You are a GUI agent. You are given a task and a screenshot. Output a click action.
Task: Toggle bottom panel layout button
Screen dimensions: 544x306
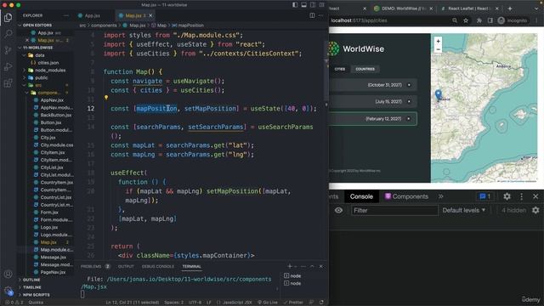304,5
